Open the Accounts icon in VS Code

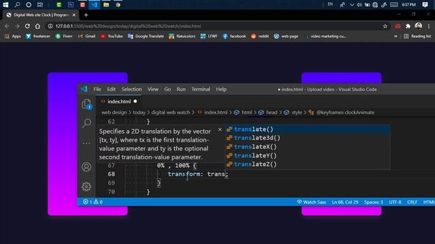86,167
